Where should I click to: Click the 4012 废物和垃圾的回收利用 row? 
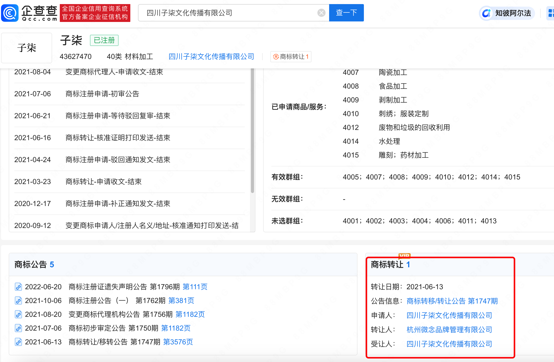coord(396,128)
